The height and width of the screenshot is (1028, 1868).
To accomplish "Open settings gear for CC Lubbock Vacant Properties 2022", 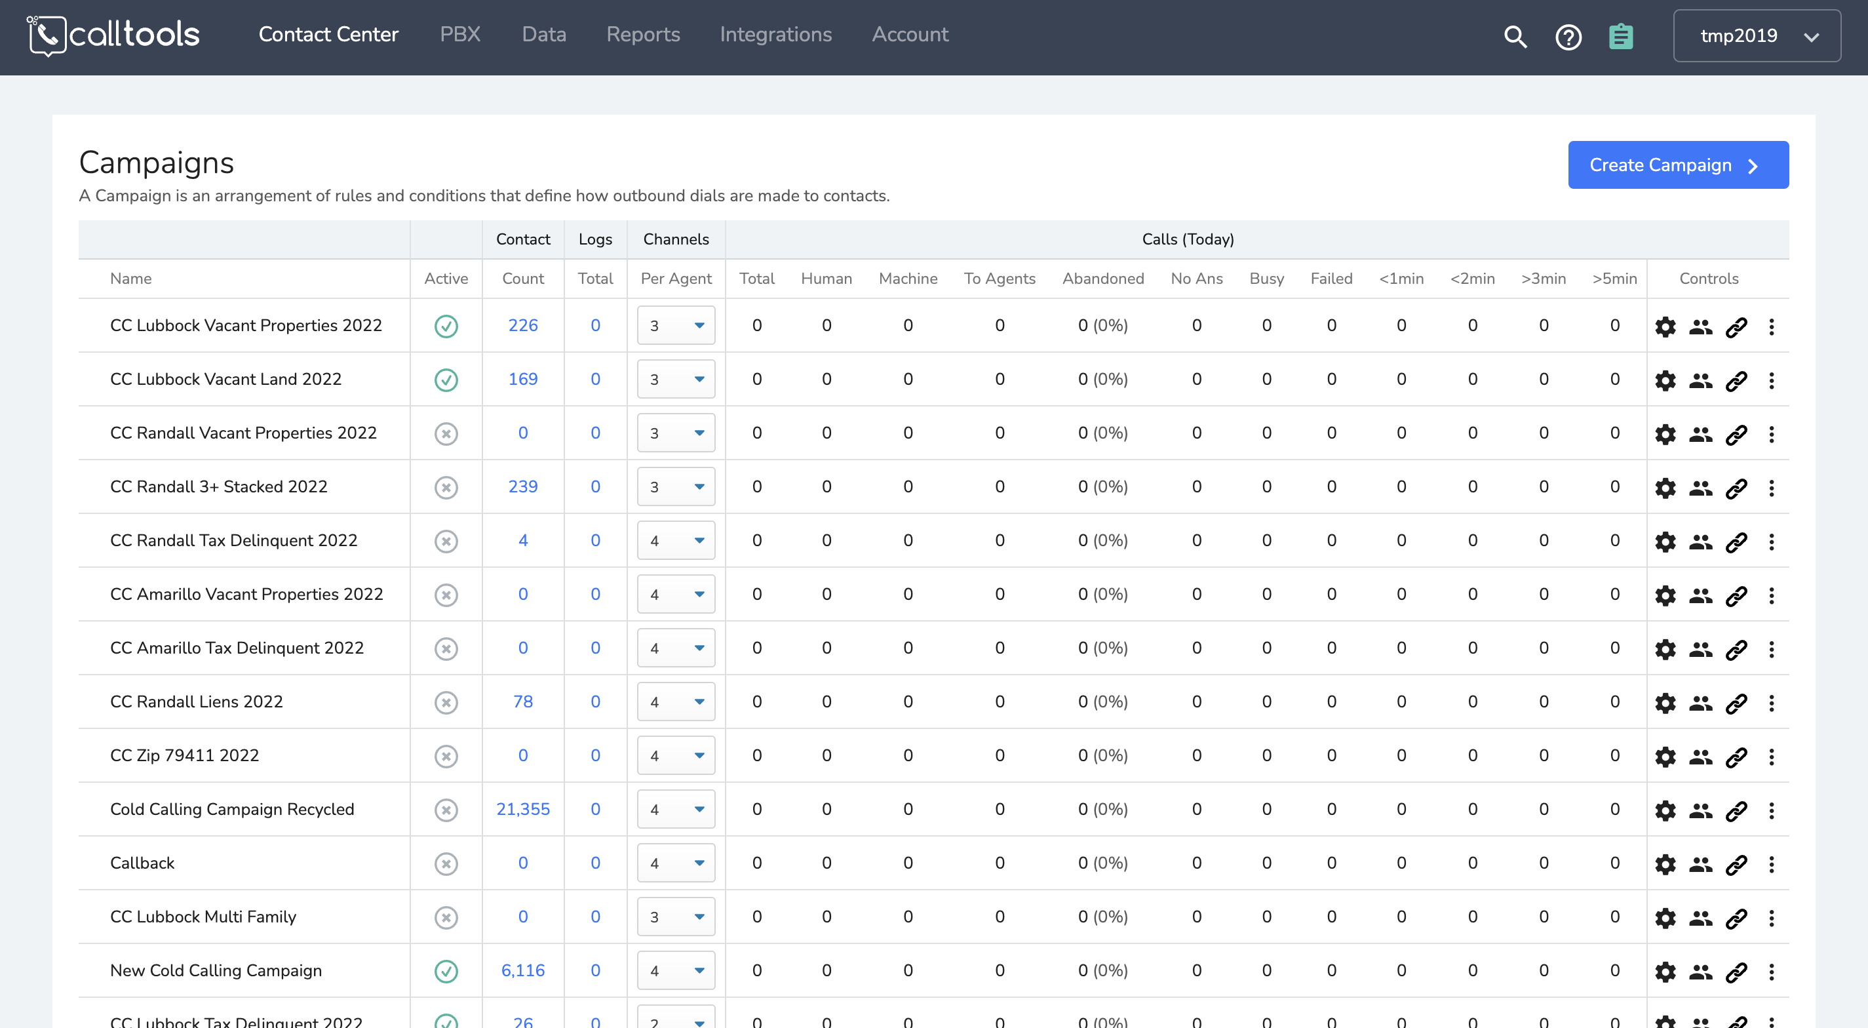I will coord(1665,326).
